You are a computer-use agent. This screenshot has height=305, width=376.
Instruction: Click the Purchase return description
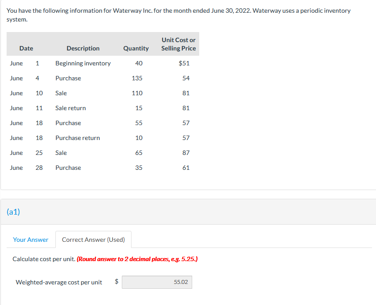pos(77,138)
